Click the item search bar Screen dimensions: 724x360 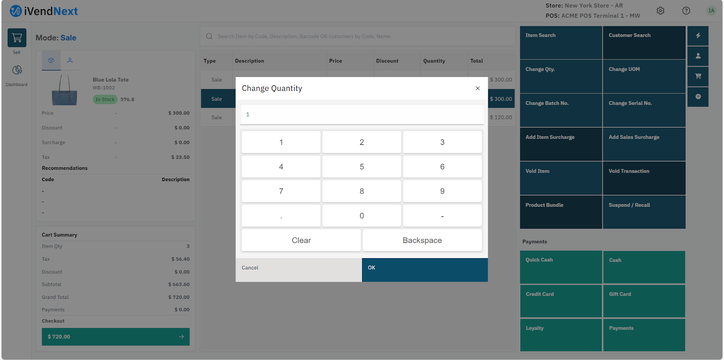point(357,36)
